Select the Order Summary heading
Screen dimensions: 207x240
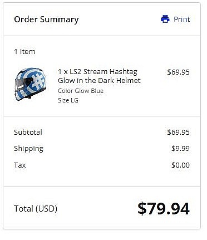(x=46, y=19)
